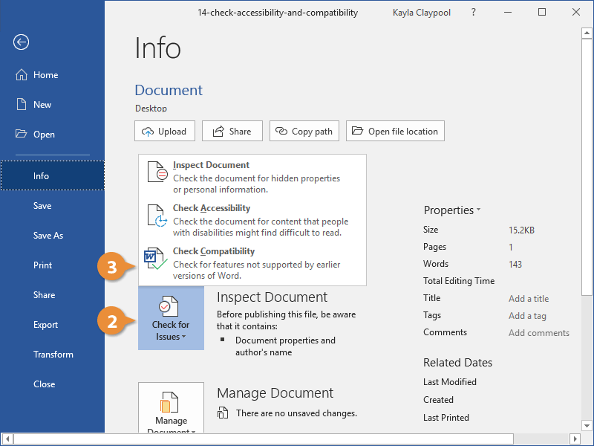Click the Help question mark icon

click(x=473, y=13)
